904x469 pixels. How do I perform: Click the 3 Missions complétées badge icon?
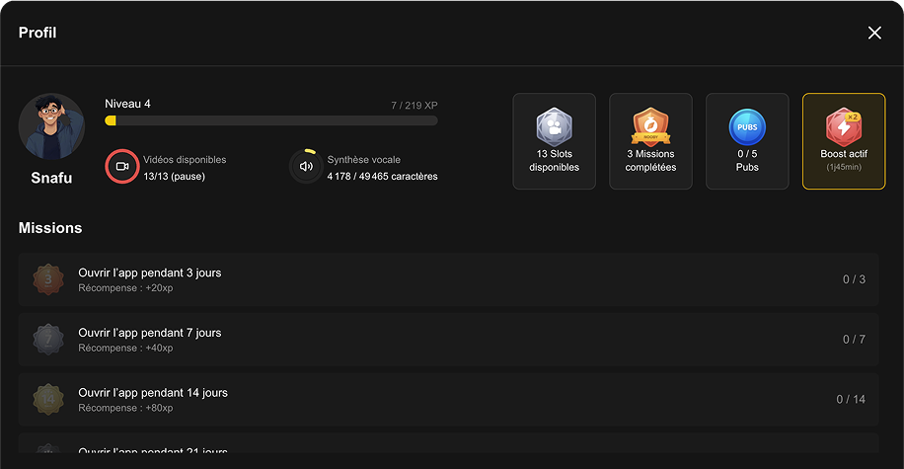(650, 127)
